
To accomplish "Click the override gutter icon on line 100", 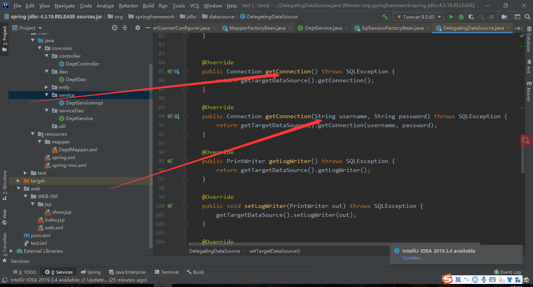I will coord(170,206).
